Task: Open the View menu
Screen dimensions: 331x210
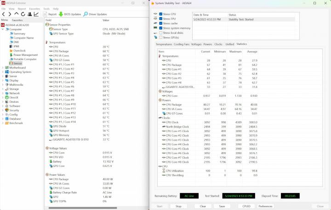Action: (11, 9)
